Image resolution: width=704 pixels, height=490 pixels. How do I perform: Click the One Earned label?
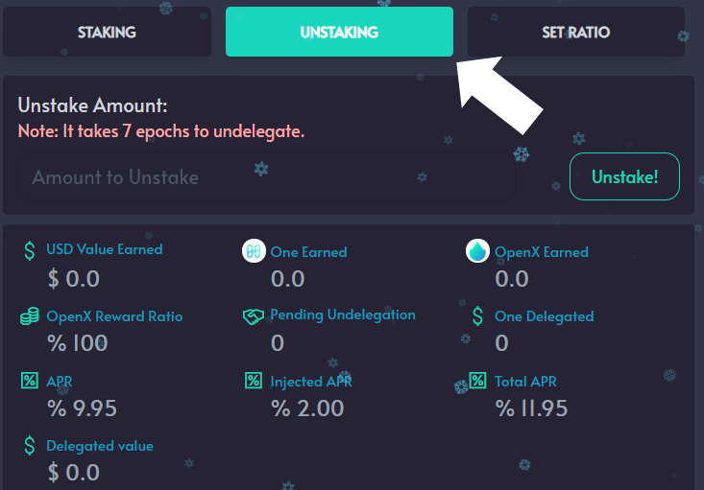[309, 252]
